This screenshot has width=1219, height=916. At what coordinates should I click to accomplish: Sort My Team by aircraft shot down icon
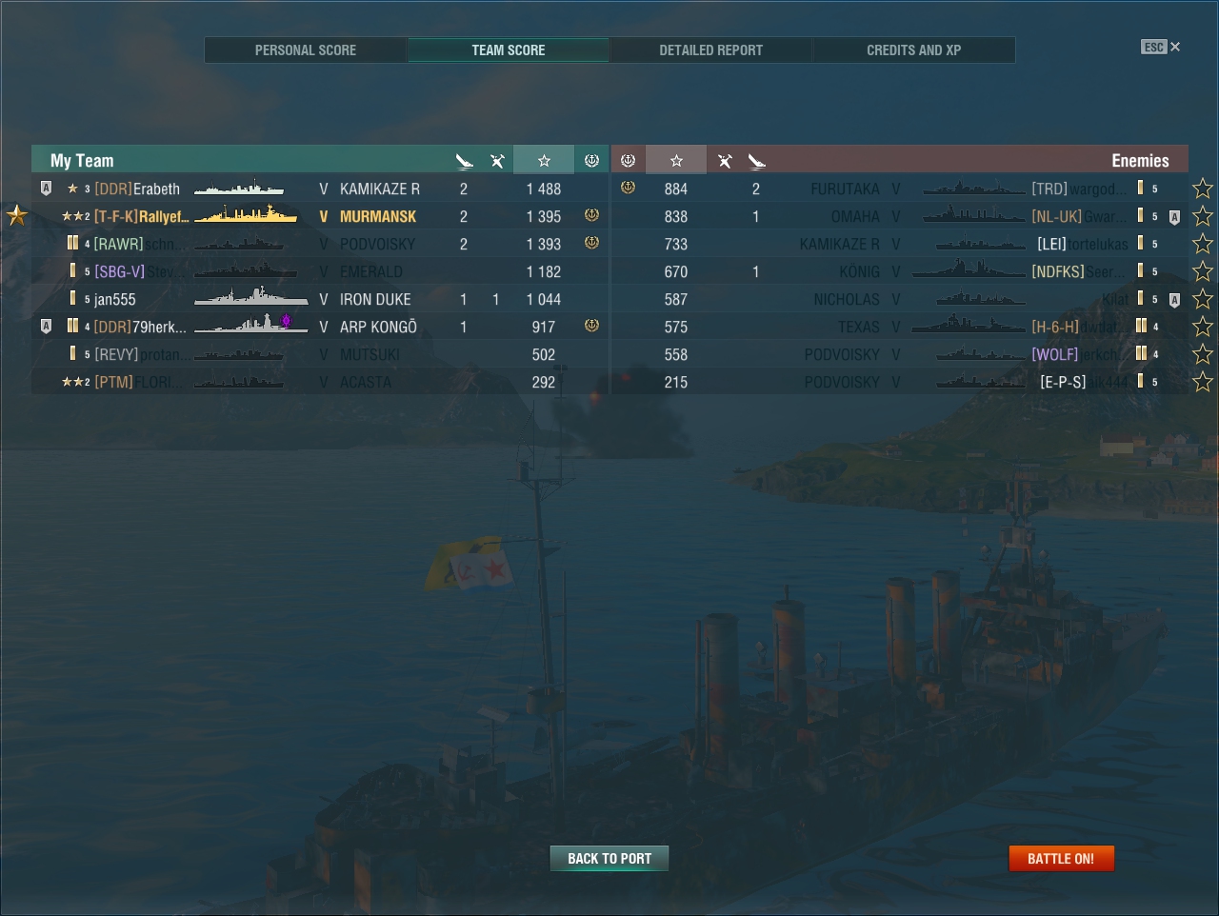click(497, 160)
